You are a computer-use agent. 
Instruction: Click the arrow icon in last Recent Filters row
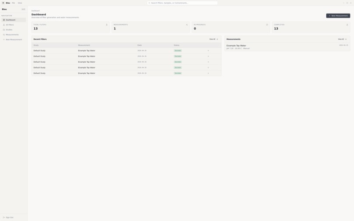pos(208,73)
